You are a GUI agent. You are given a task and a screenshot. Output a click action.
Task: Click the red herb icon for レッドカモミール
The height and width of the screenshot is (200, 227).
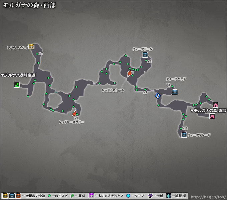(130, 73)
